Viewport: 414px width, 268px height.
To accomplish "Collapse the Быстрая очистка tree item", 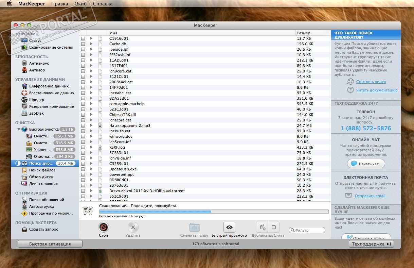I will tap(19, 130).
